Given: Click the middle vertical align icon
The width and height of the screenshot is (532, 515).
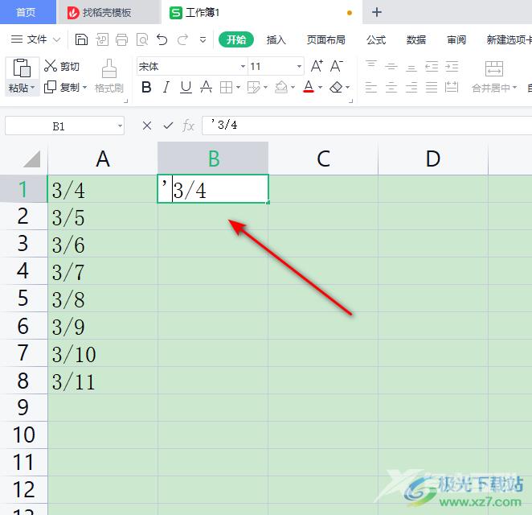Looking at the screenshot, I should (x=391, y=66).
